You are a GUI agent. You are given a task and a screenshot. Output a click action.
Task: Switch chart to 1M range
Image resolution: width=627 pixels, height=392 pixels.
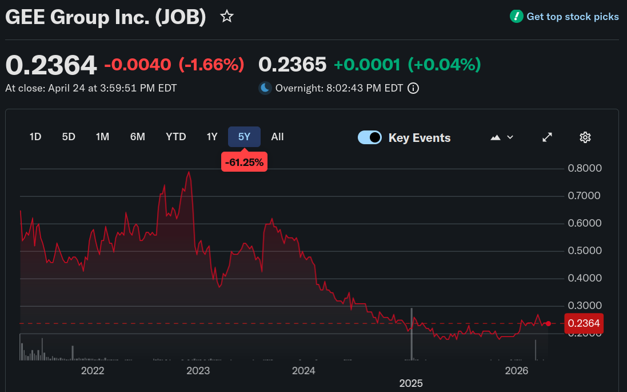[102, 137]
